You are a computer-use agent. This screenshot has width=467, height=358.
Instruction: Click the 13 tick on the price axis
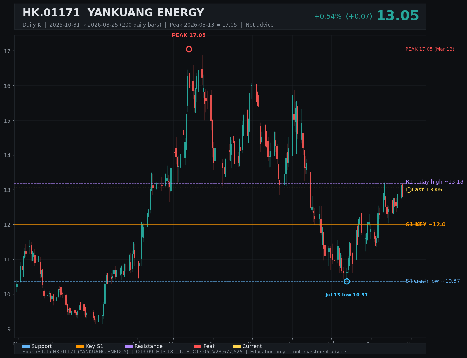tap(7, 190)
